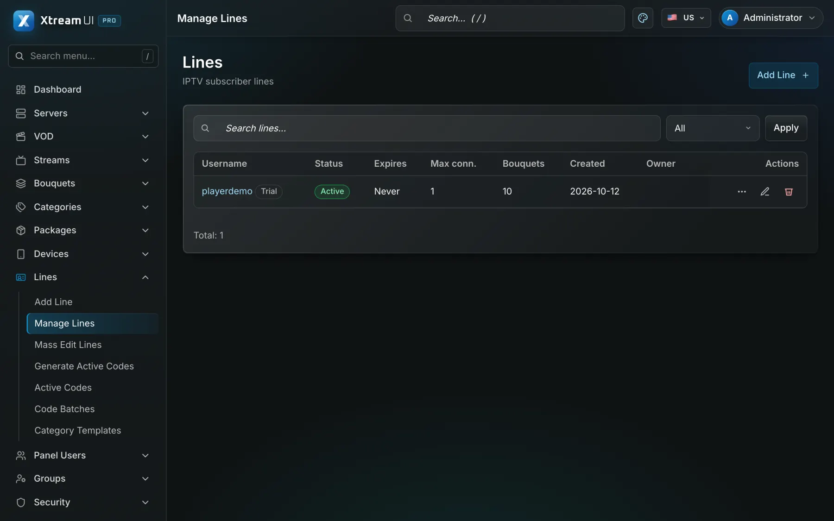Expand the Bouquets menu chevron
Viewport: 834px width, 521px height.
coord(145,183)
